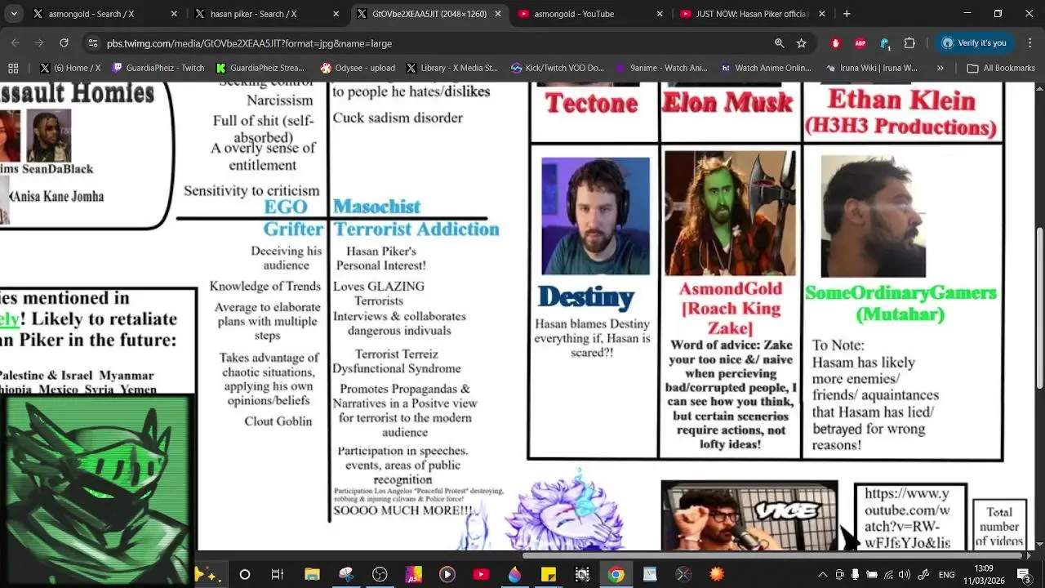View site information icon in address bar
The width and height of the screenshot is (1045, 588).
93,43
